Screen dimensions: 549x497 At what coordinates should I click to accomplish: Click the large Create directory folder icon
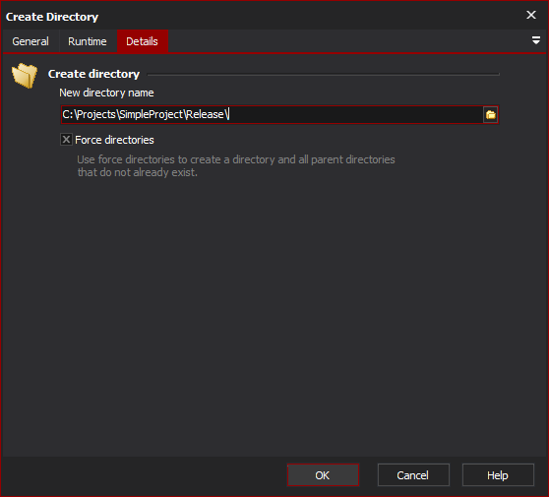coord(25,76)
